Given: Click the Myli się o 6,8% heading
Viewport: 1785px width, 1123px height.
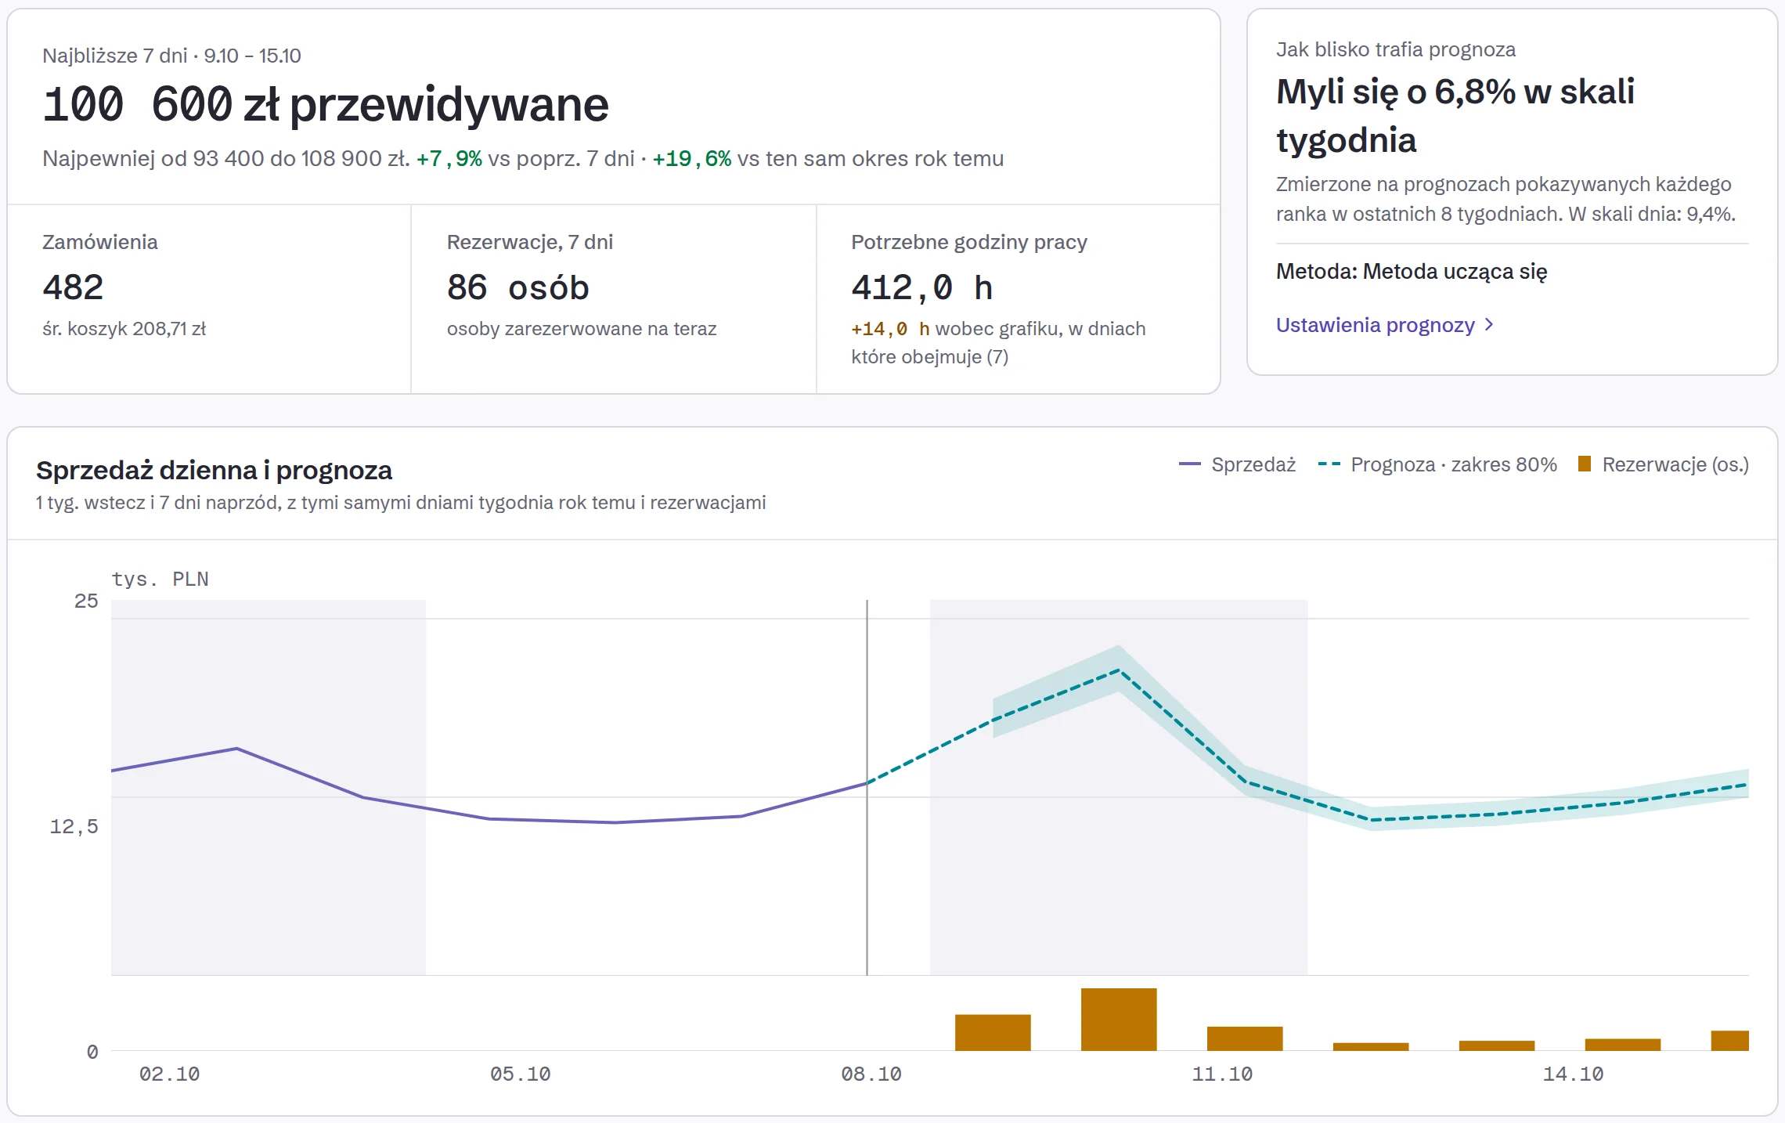Looking at the screenshot, I should pos(1455,116).
